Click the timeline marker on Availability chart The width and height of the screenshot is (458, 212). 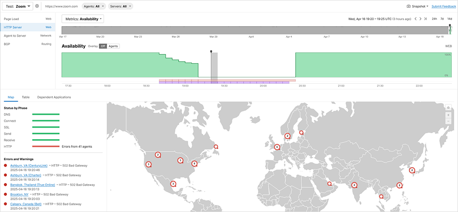211,52
